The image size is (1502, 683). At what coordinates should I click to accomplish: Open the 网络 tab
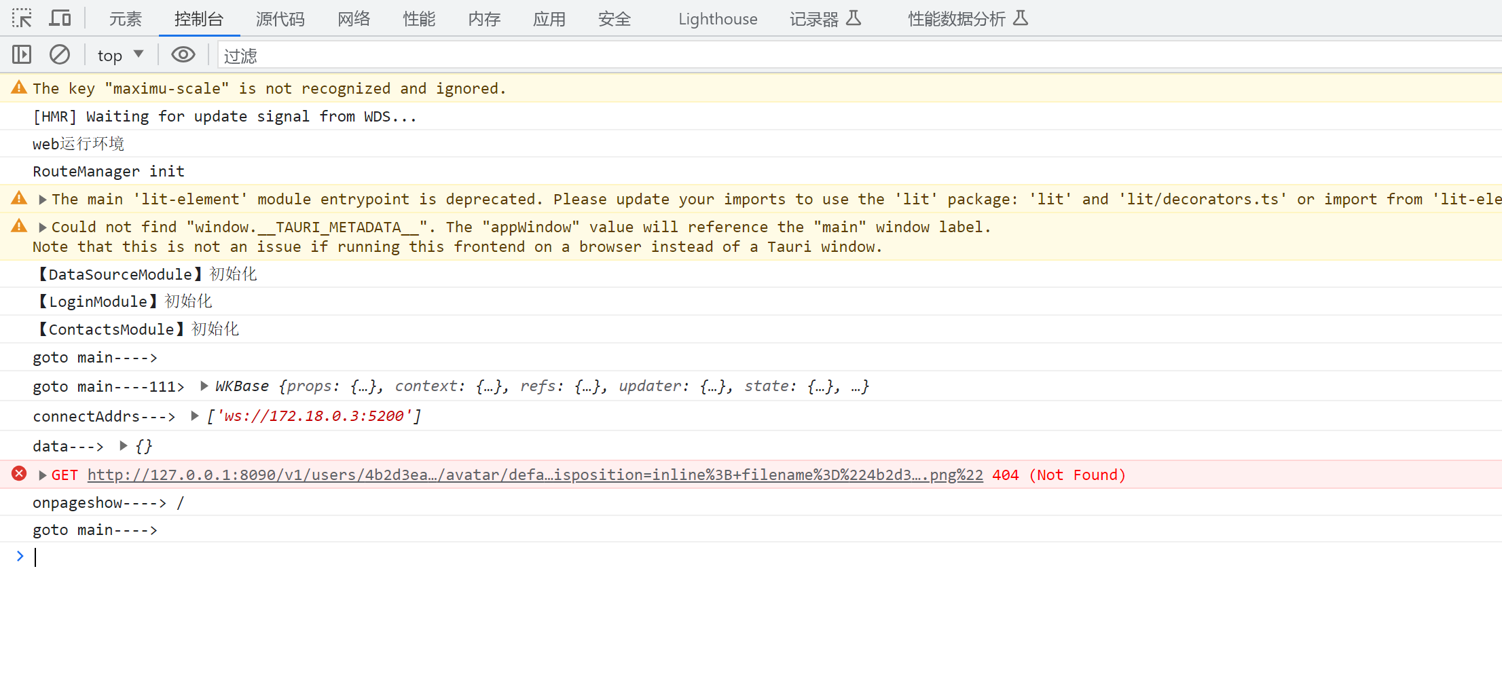pyautogui.click(x=353, y=19)
